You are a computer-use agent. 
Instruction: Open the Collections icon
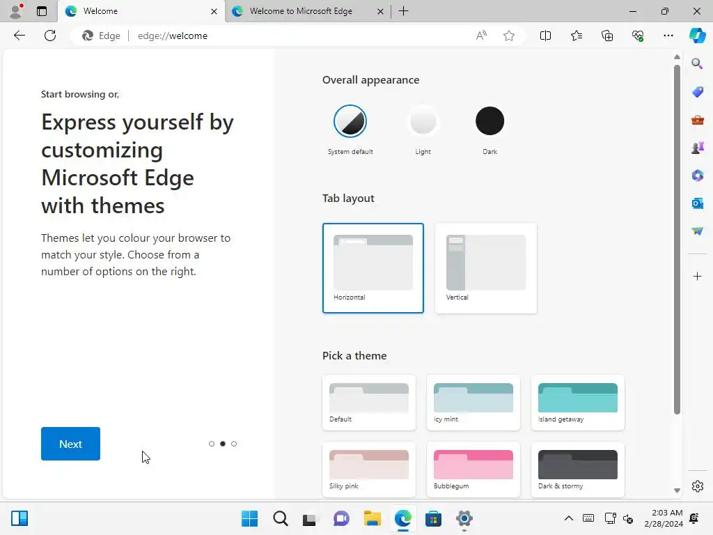point(607,36)
